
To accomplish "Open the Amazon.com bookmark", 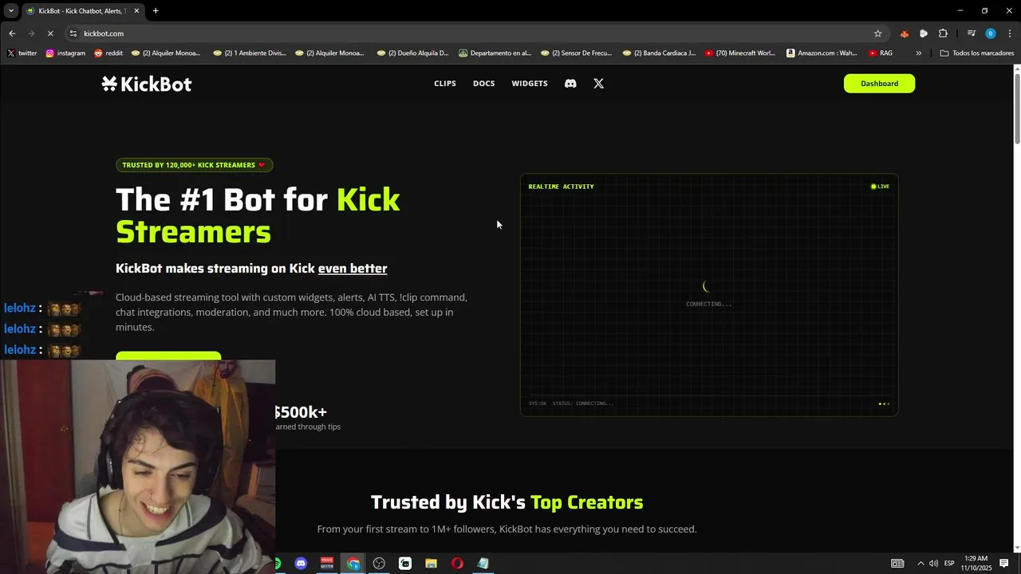I will pyautogui.click(x=822, y=53).
